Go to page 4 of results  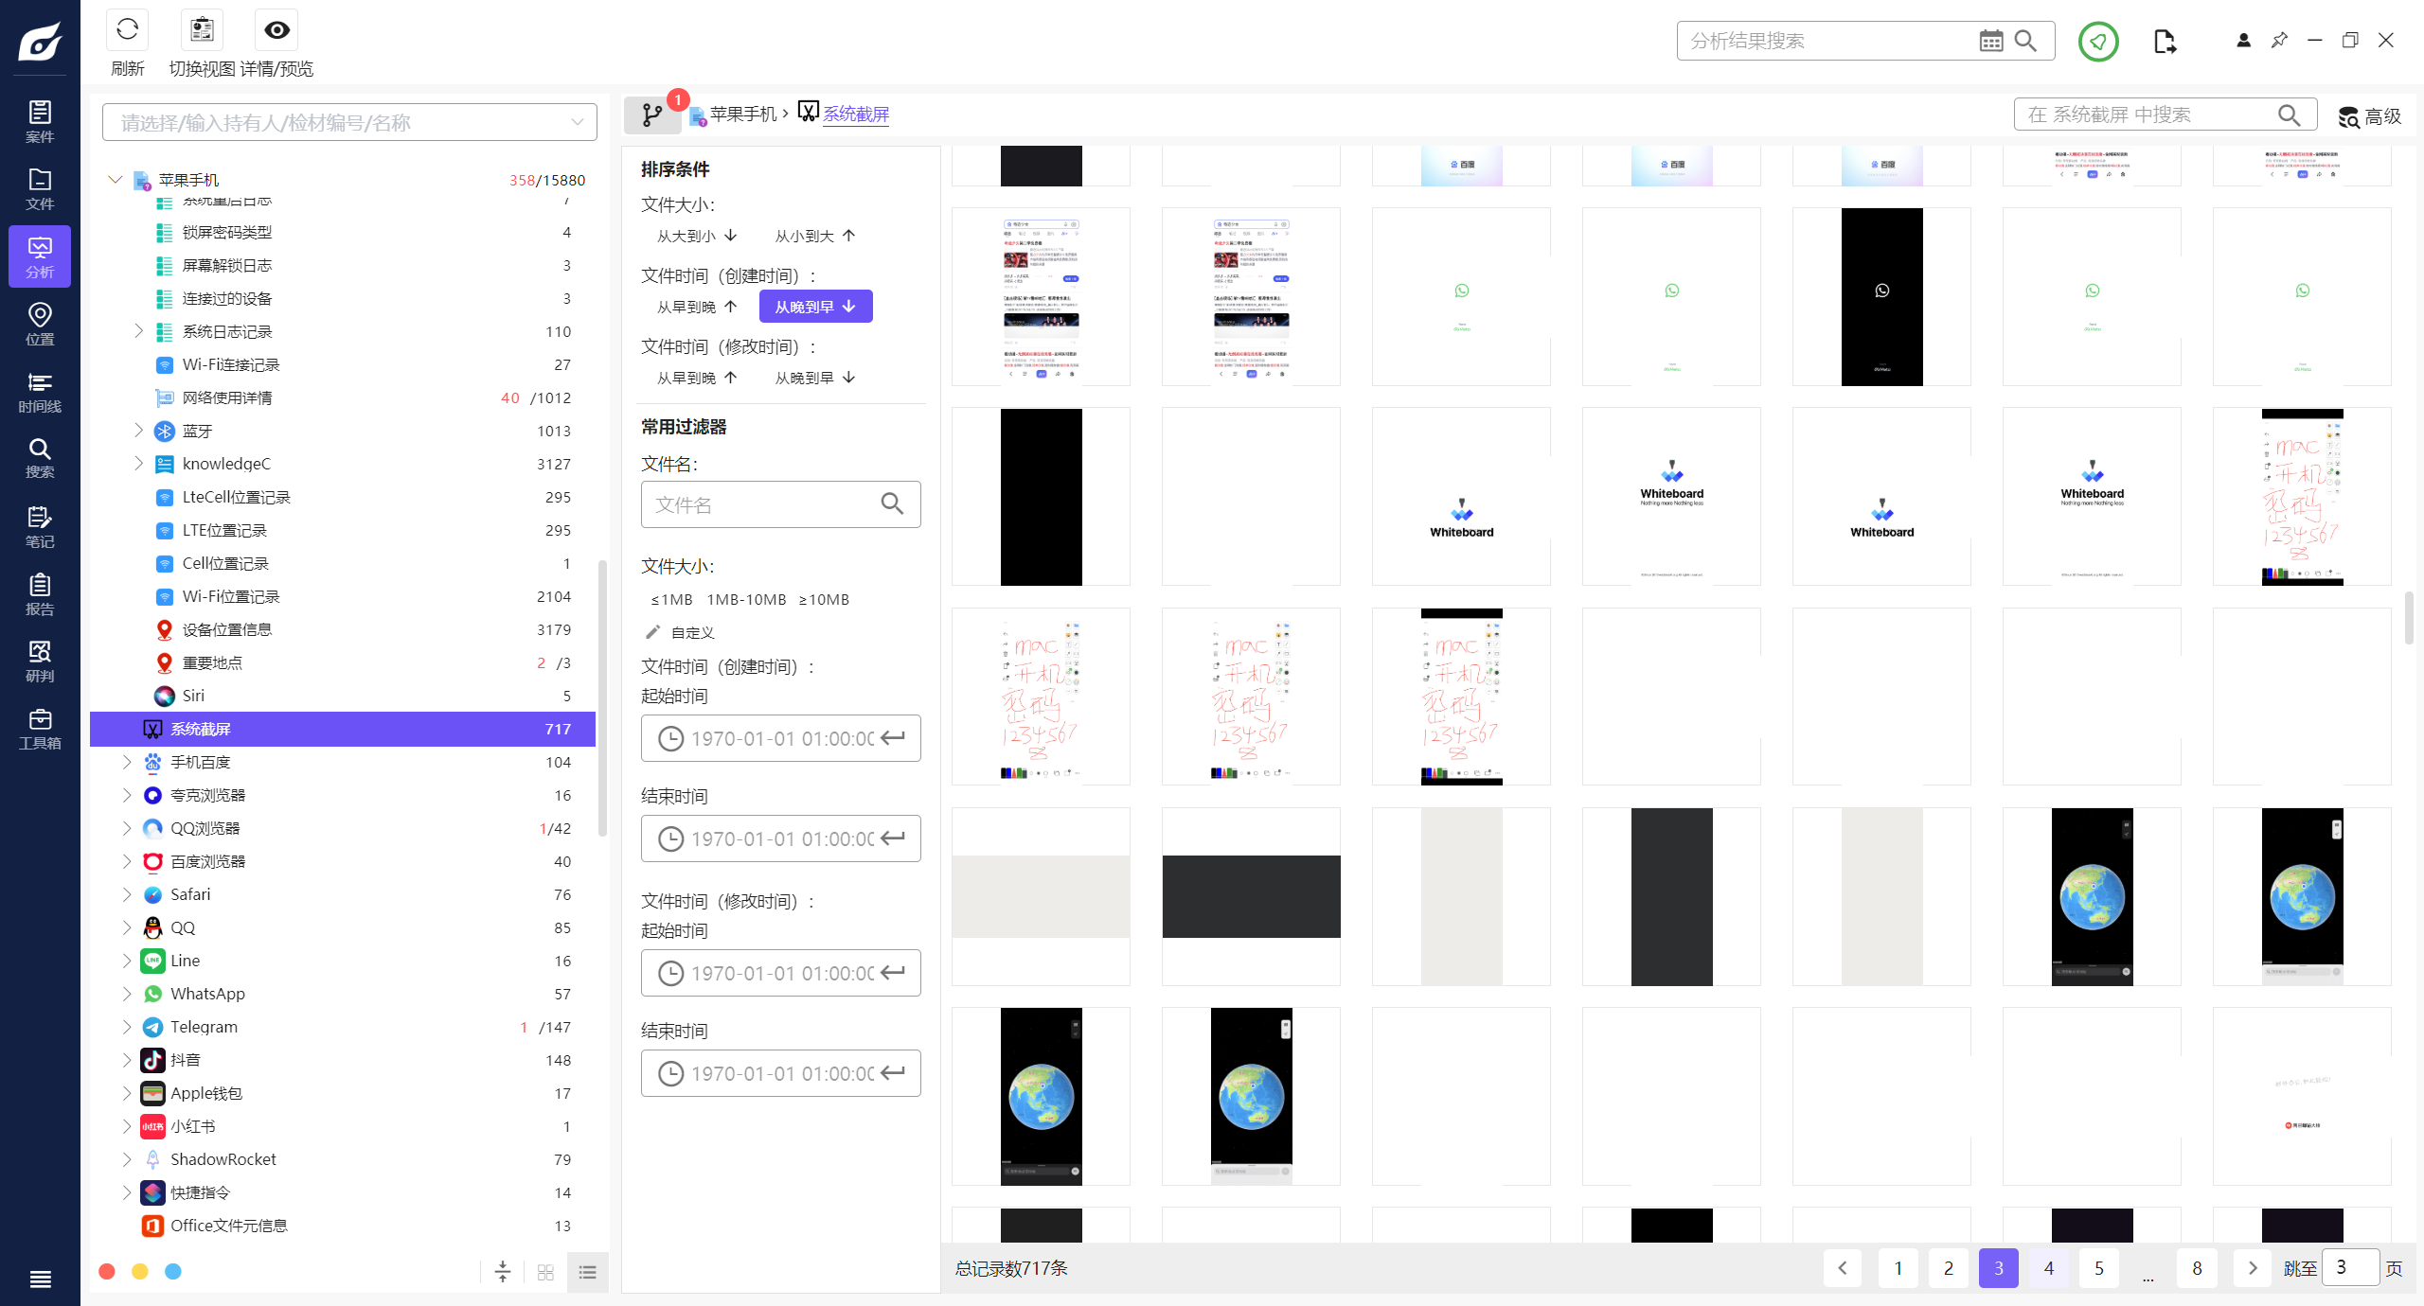[x=2049, y=1268]
